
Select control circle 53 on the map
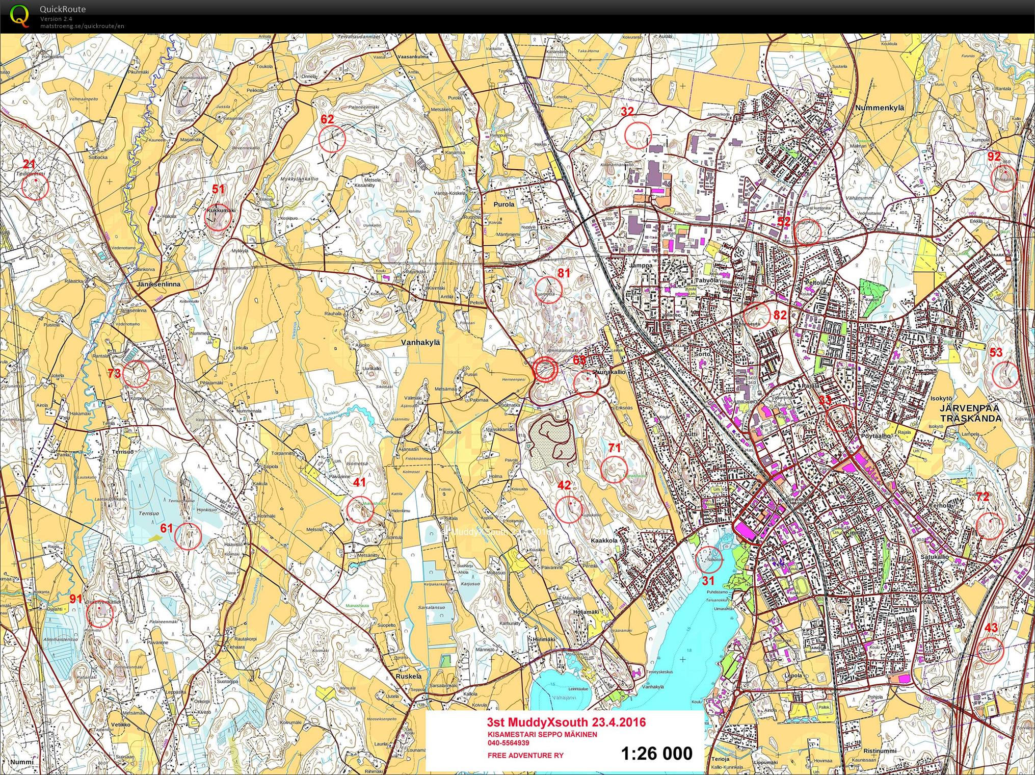coord(1005,375)
